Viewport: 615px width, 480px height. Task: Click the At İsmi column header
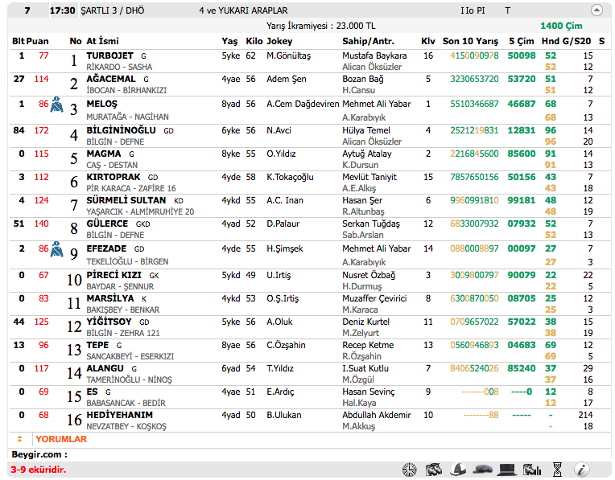click(x=102, y=41)
